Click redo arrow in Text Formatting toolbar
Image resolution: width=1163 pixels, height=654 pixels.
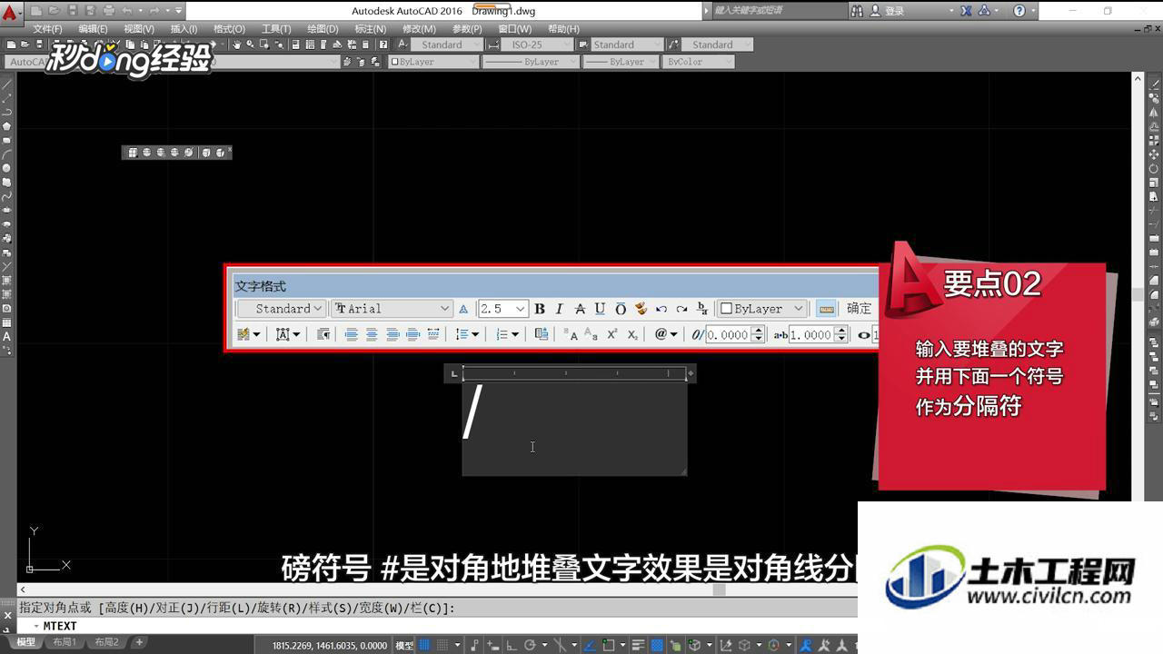point(681,309)
